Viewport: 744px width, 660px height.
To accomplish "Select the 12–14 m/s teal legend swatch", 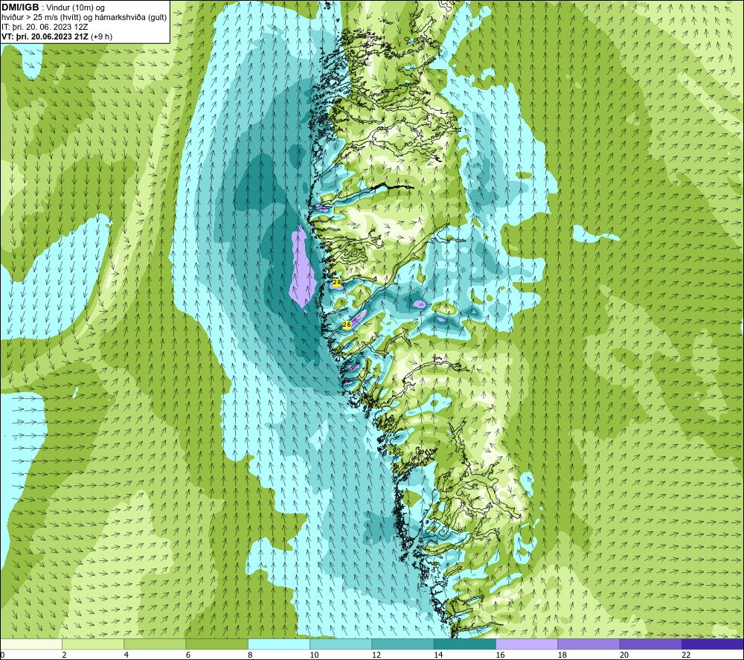I will pos(403,644).
